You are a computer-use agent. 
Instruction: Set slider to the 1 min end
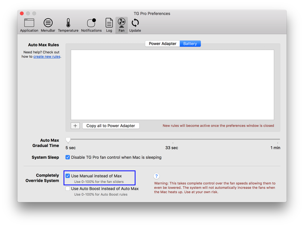point(278,139)
